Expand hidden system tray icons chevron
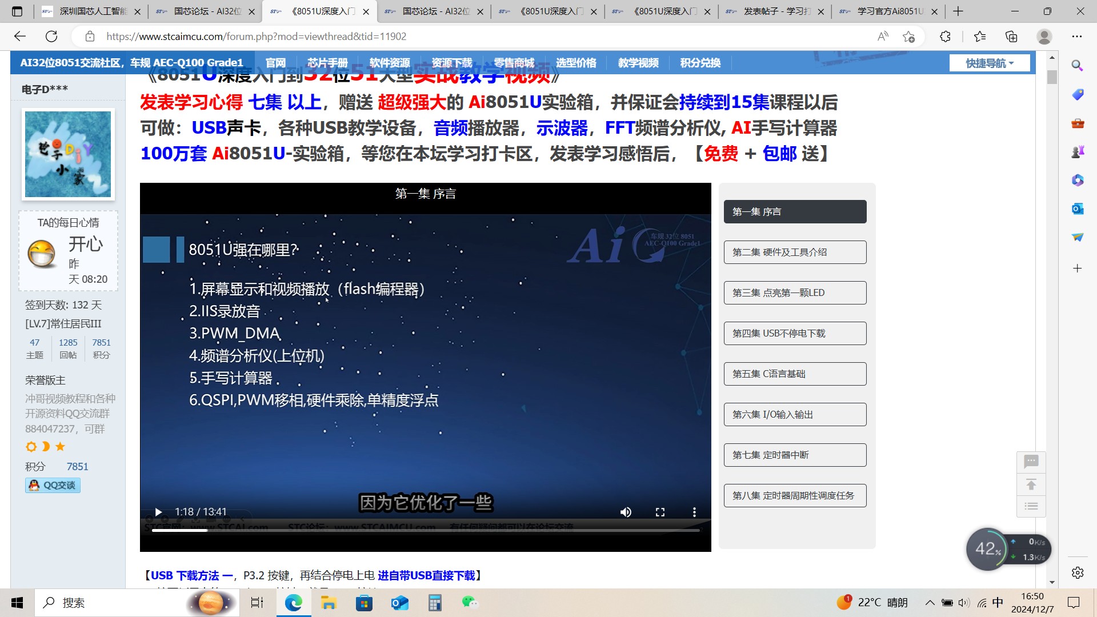Viewport: 1097px width, 617px height. pyautogui.click(x=930, y=603)
